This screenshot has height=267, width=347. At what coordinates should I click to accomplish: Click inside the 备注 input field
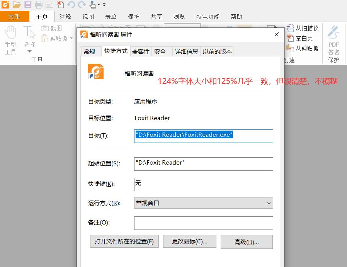tap(203, 223)
